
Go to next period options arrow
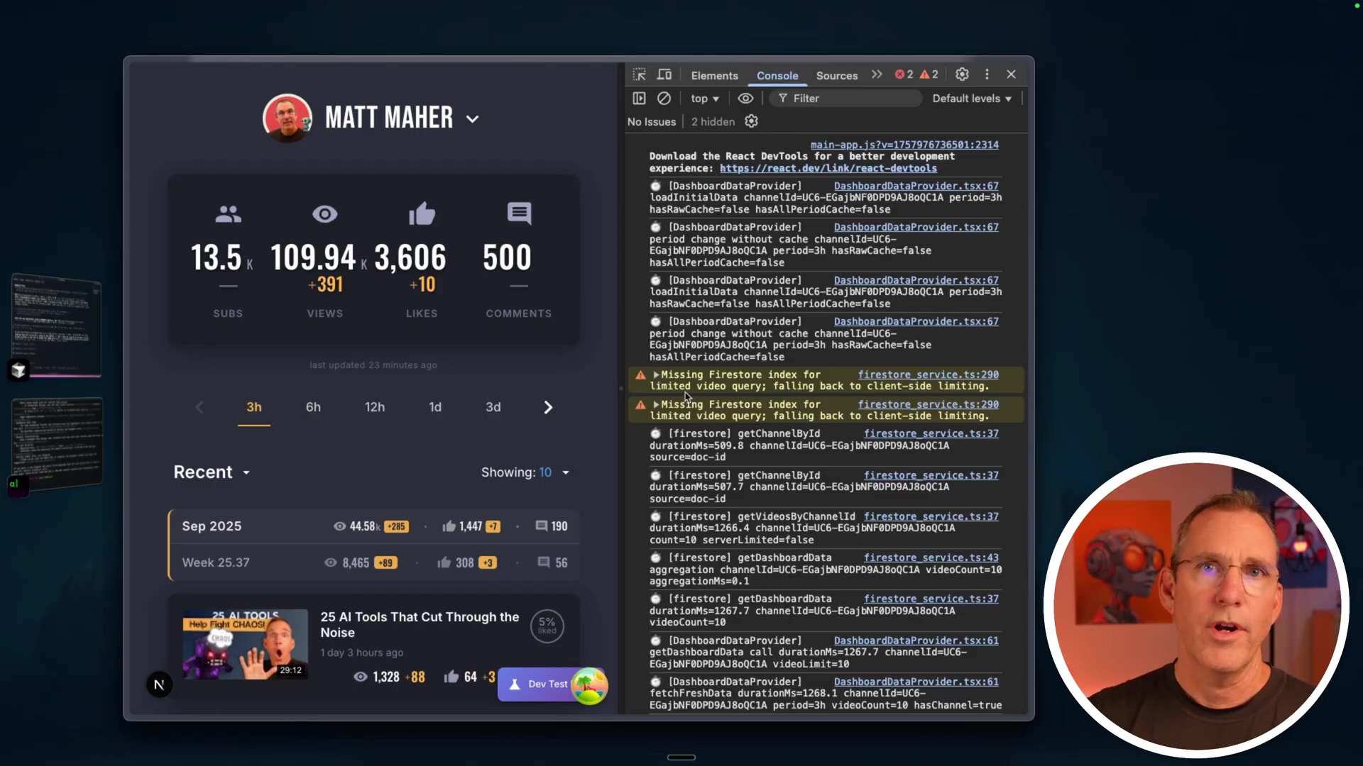(x=548, y=407)
